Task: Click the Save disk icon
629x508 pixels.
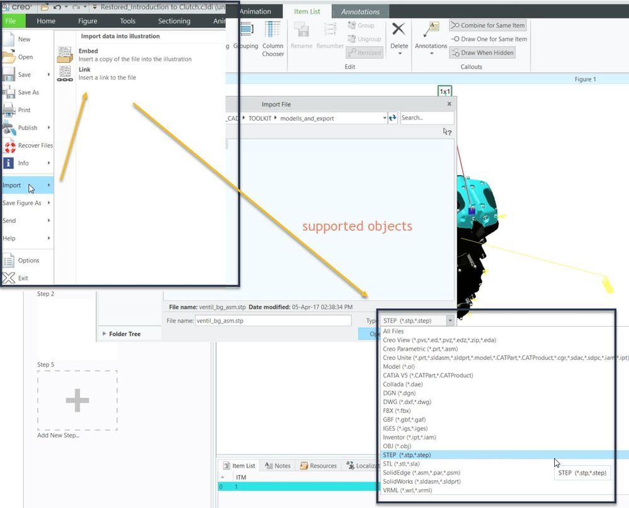Action: click(8, 74)
